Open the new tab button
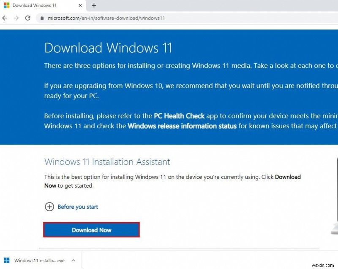 (94, 5)
